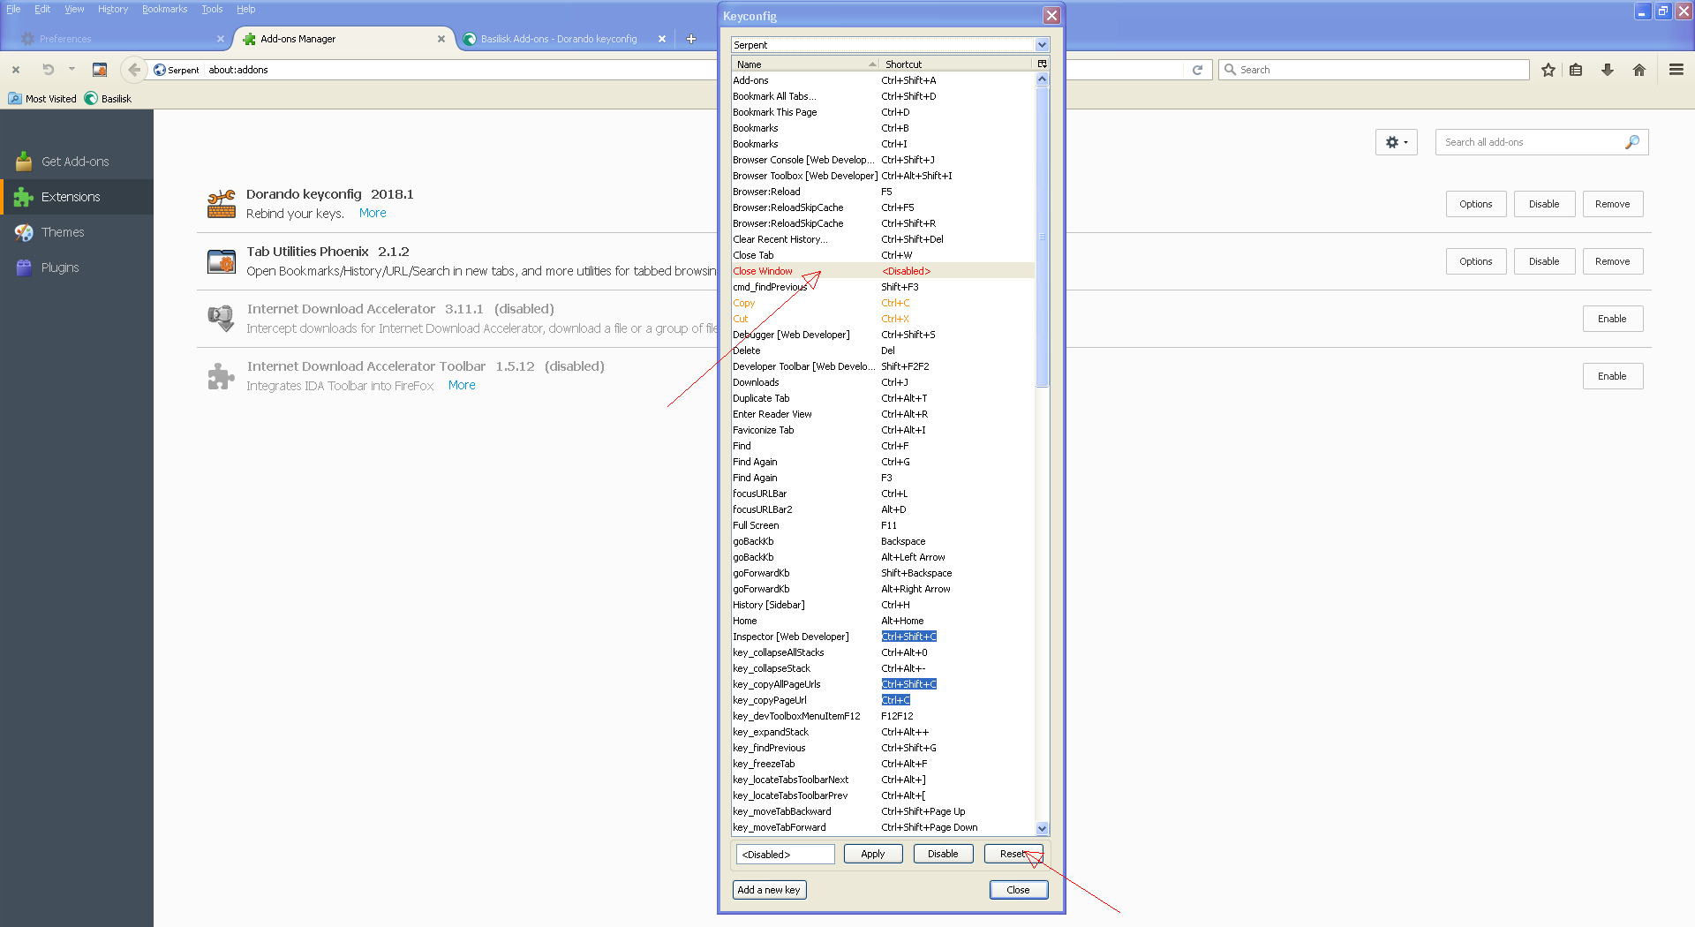Click Add a new key button

pos(769,890)
